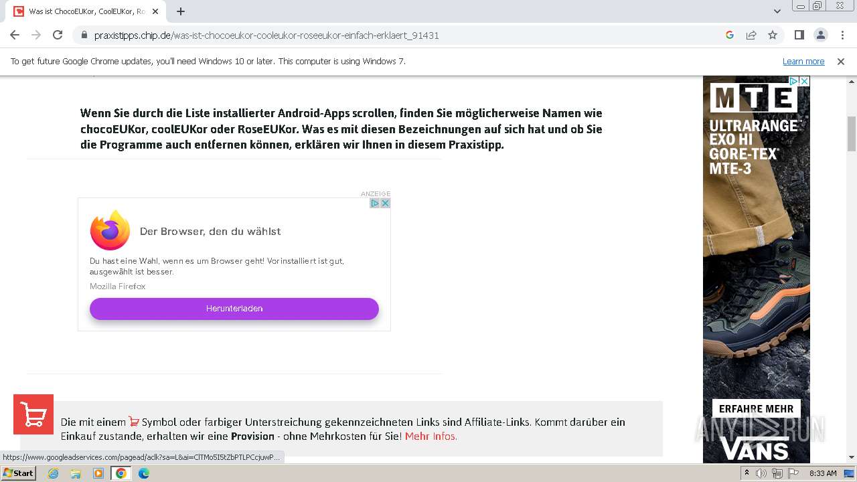Click the small inline cart symbol
The image size is (857, 482).
click(x=134, y=422)
